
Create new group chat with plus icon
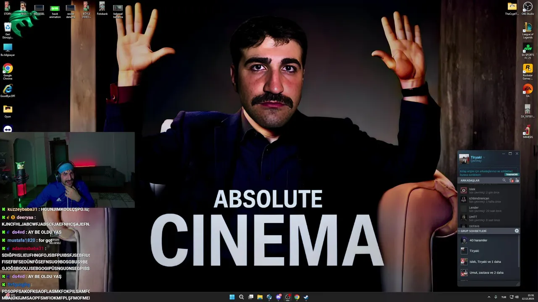(x=517, y=231)
